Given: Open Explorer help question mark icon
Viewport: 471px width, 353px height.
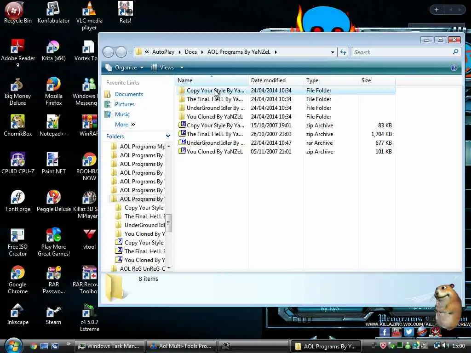Looking at the screenshot, I should click(x=454, y=68).
